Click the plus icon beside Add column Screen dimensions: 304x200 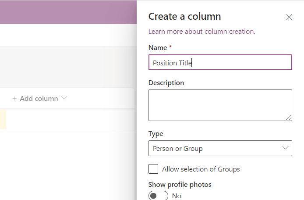point(14,98)
